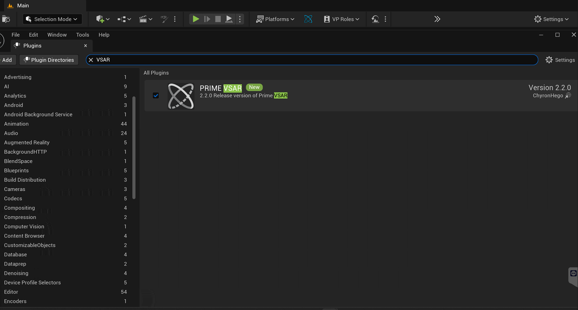Click the undo-history toolbar icon

pyautogui.click(x=375, y=19)
